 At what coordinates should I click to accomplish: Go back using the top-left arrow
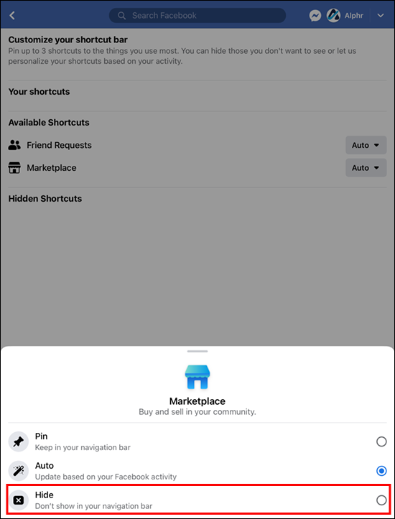[12, 15]
